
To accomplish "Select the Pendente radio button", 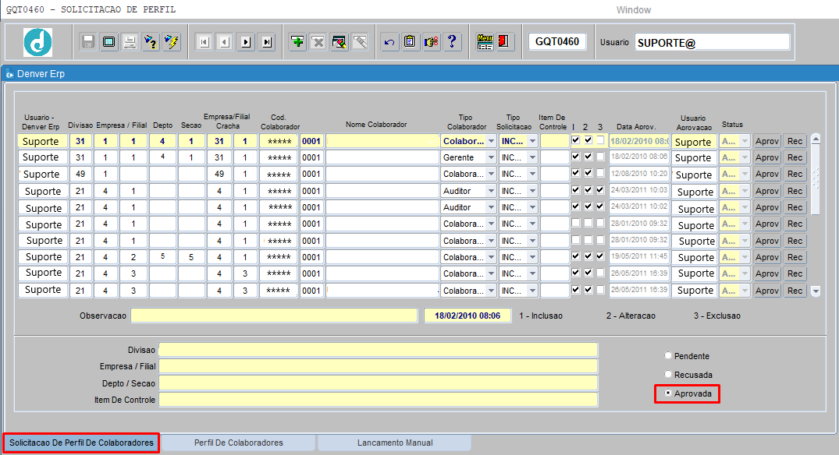I will coord(668,356).
